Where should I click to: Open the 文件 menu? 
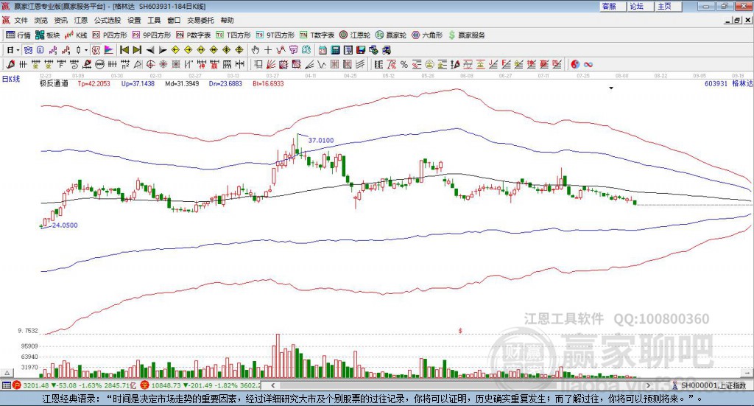pos(21,20)
